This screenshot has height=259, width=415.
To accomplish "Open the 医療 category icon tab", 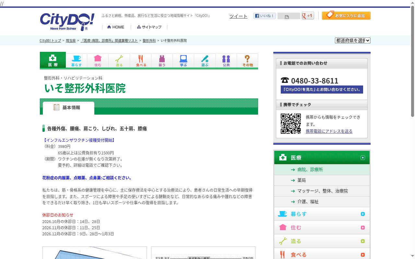I will point(53,60).
